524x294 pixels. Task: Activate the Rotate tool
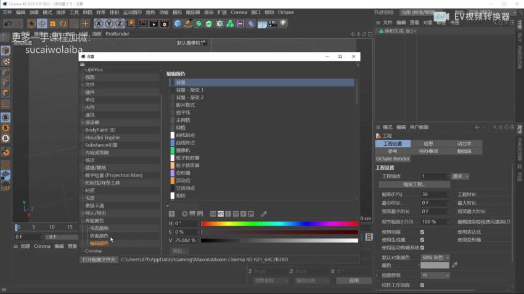pyautogui.click(x=63, y=23)
